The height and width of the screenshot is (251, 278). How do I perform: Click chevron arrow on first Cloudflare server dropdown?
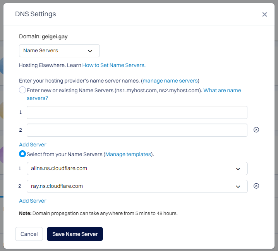(238, 169)
